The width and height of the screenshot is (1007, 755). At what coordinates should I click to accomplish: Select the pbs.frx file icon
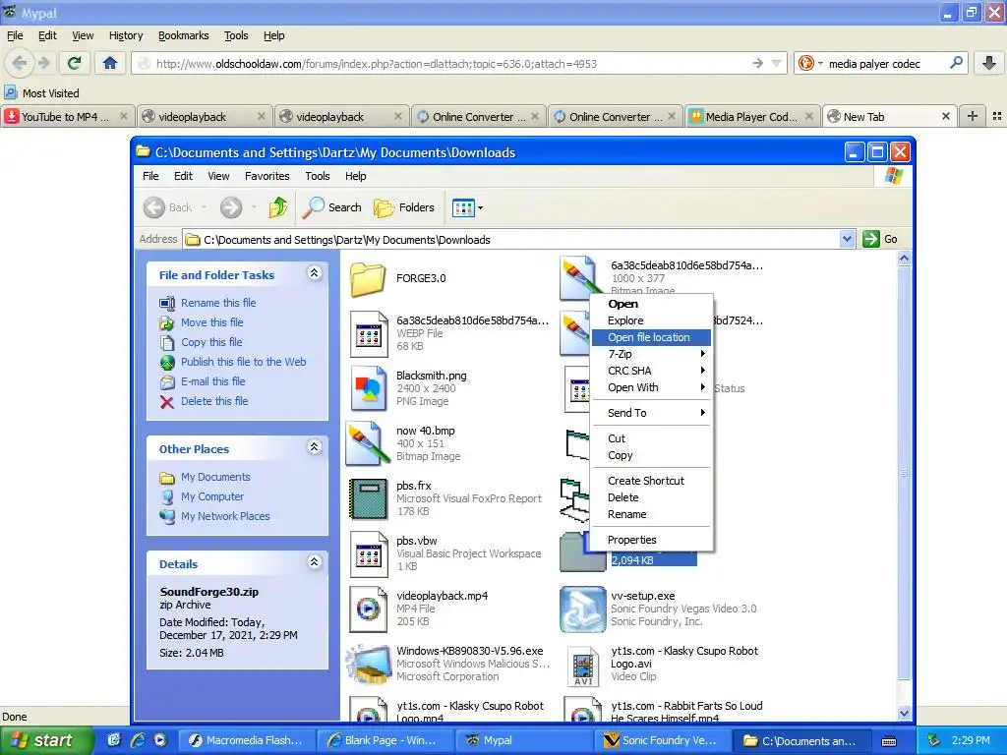[368, 498]
